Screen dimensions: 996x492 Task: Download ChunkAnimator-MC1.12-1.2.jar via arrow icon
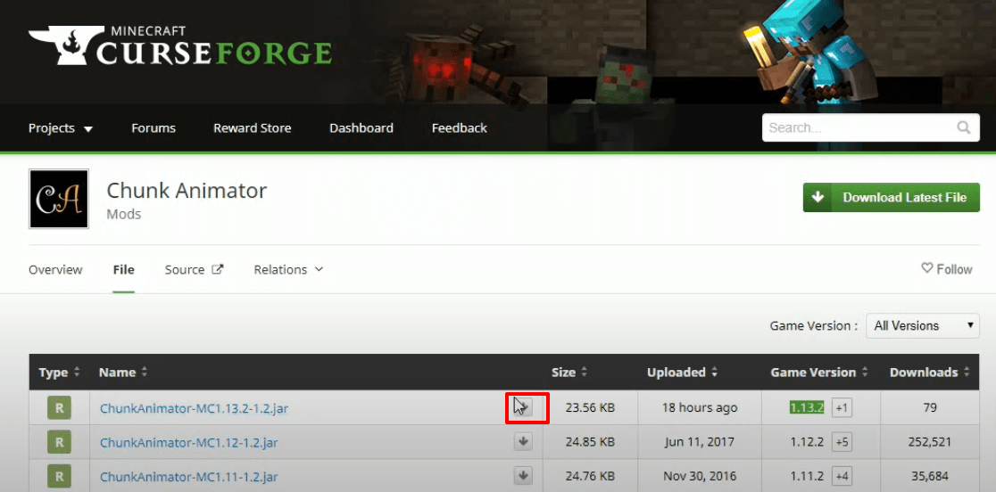(x=523, y=442)
